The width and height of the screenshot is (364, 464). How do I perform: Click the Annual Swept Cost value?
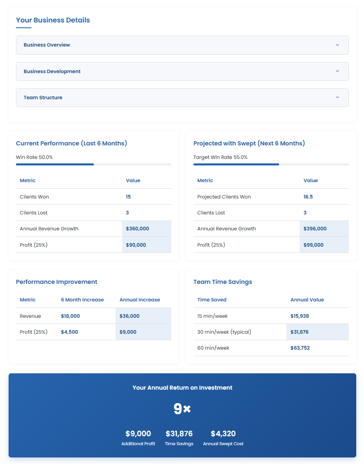(x=223, y=433)
